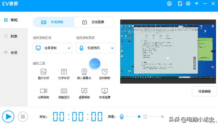Open the 本地直播 local broadcast tool
This screenshot has height=126, width=218.
105,93
